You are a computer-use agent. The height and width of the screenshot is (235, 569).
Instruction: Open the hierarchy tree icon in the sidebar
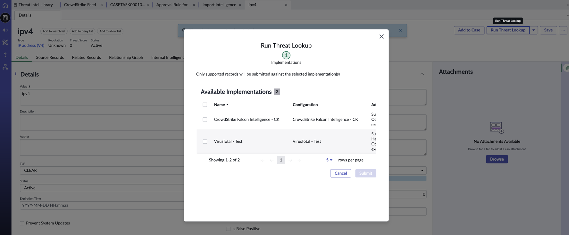5,67
